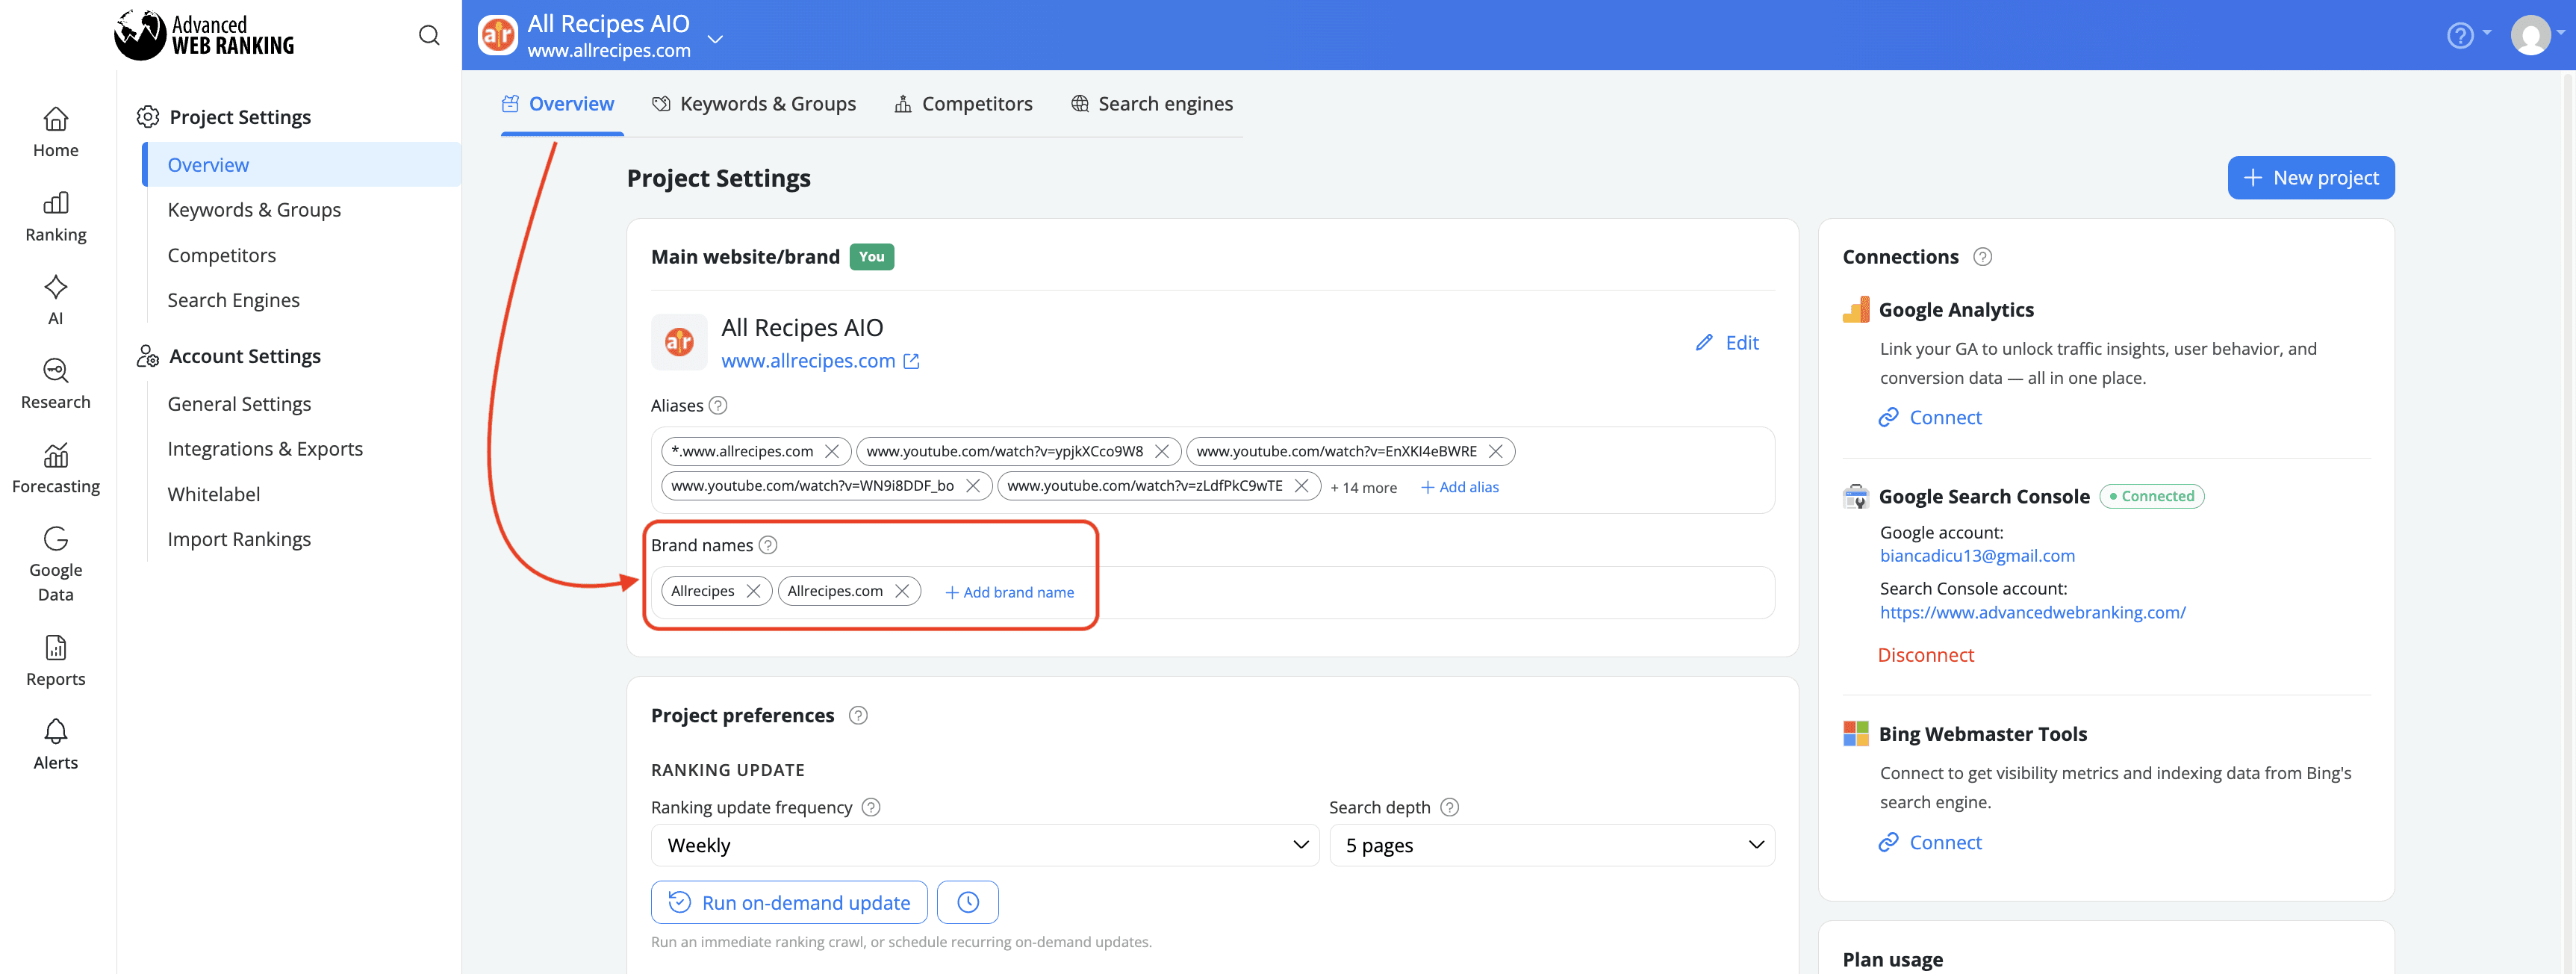
Task: Click the Connected status badge
Action: pos(2152,497)
